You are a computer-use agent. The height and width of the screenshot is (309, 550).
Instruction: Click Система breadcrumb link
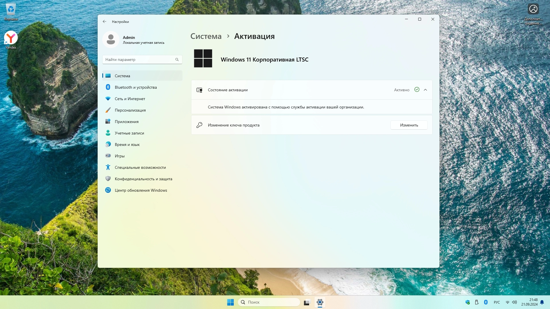pyautogui.click(x=206, y=36)
